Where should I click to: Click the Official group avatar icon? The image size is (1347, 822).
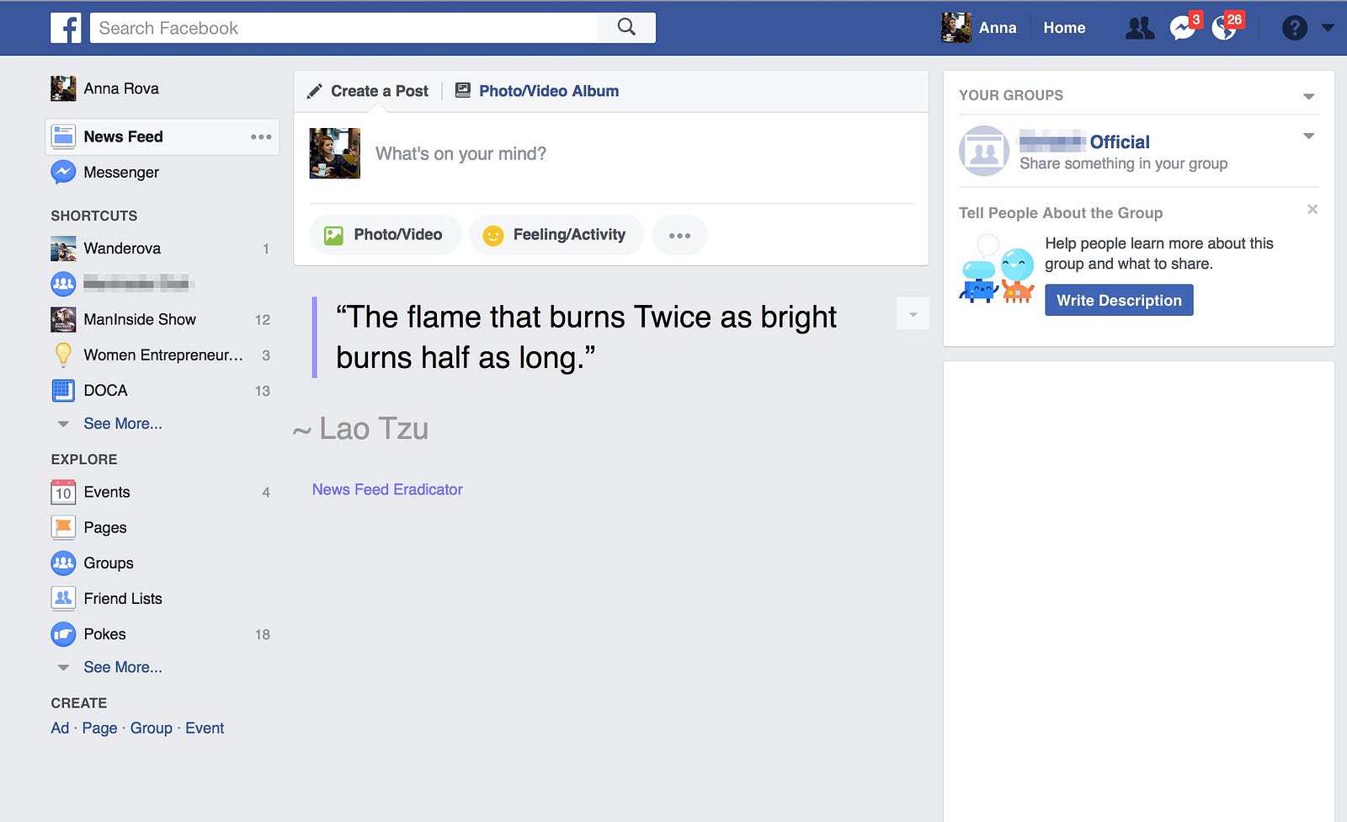coord(984,151)
